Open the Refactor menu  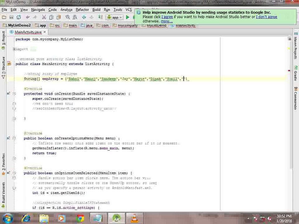[x=82, y=10]
